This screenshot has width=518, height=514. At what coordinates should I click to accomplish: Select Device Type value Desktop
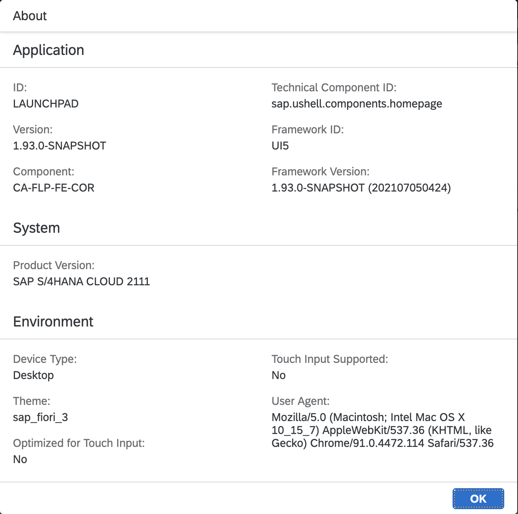pyautogui.click(x=33, y=375)
